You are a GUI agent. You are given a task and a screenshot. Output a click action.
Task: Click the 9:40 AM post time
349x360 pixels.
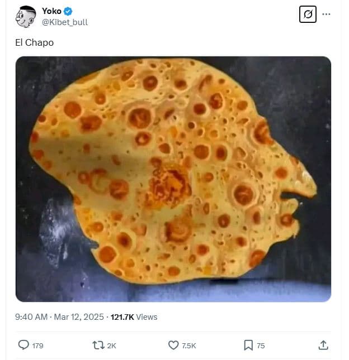coord(31,317)
